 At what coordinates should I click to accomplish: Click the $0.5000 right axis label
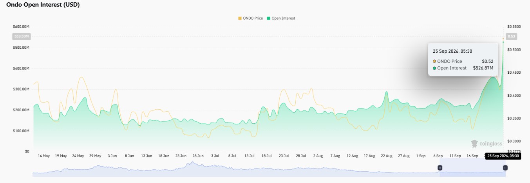[514, 50]
